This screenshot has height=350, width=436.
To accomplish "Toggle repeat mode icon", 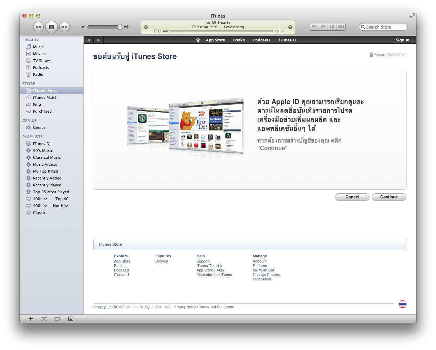I will tap(58, 319).
